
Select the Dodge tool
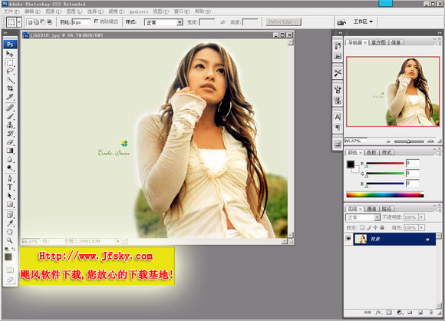coord(10,167)
